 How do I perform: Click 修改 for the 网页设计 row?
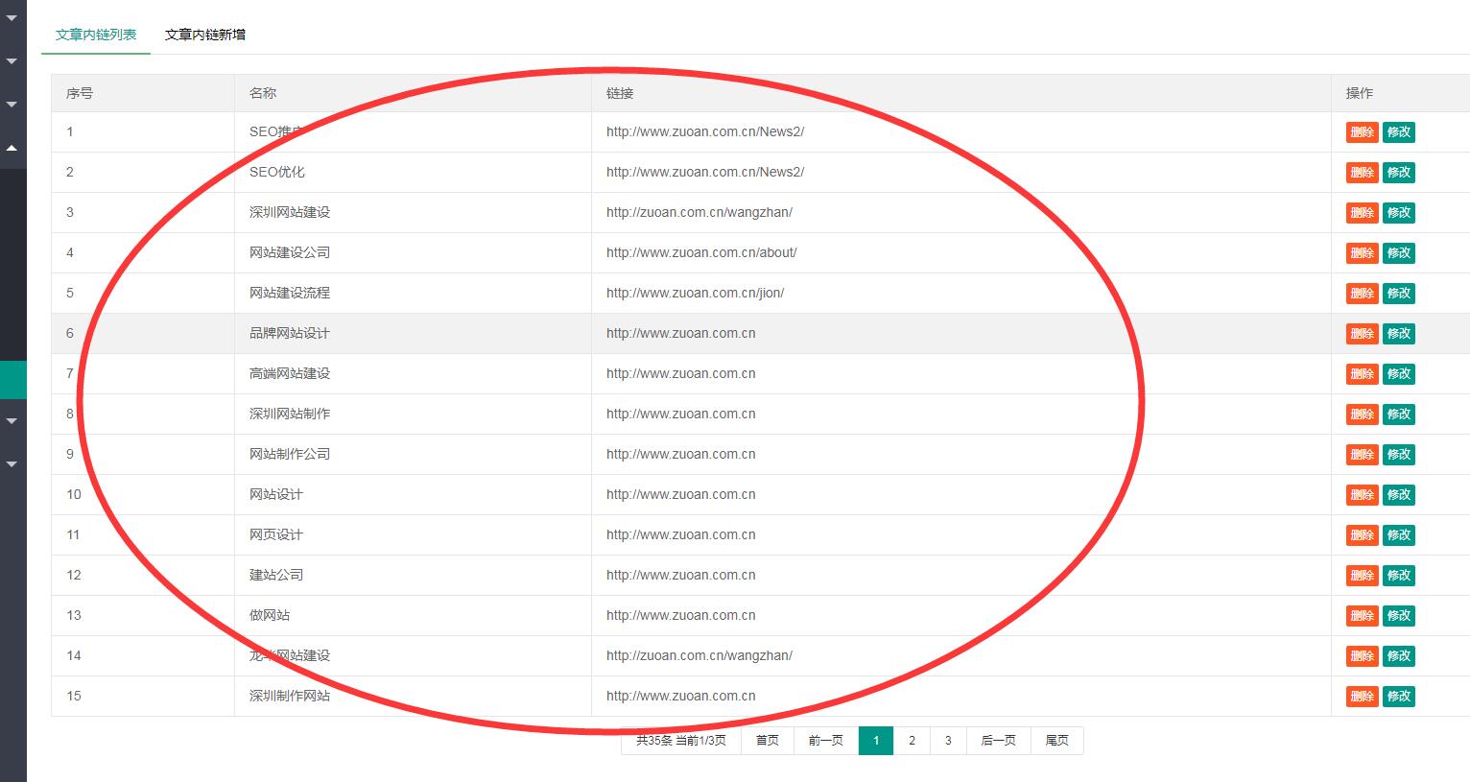[1398, 535]
